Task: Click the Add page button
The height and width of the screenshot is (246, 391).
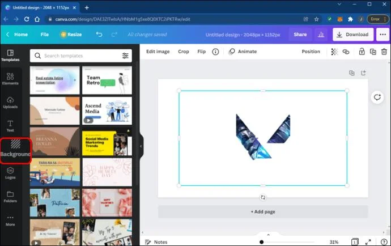Action: point(263,211)
